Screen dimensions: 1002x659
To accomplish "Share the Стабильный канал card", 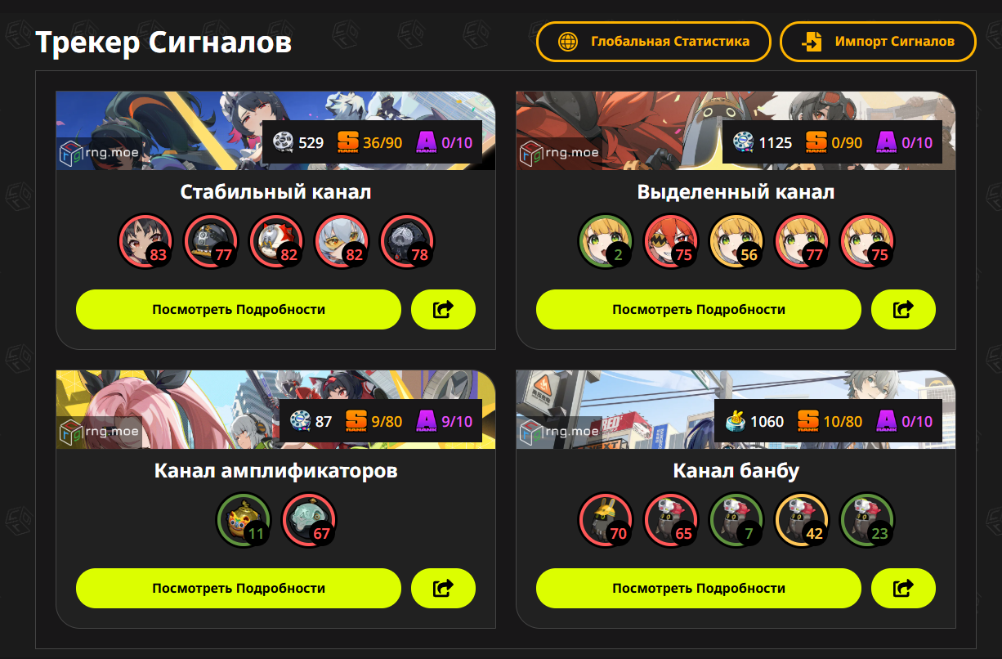I will pos(443,309).
